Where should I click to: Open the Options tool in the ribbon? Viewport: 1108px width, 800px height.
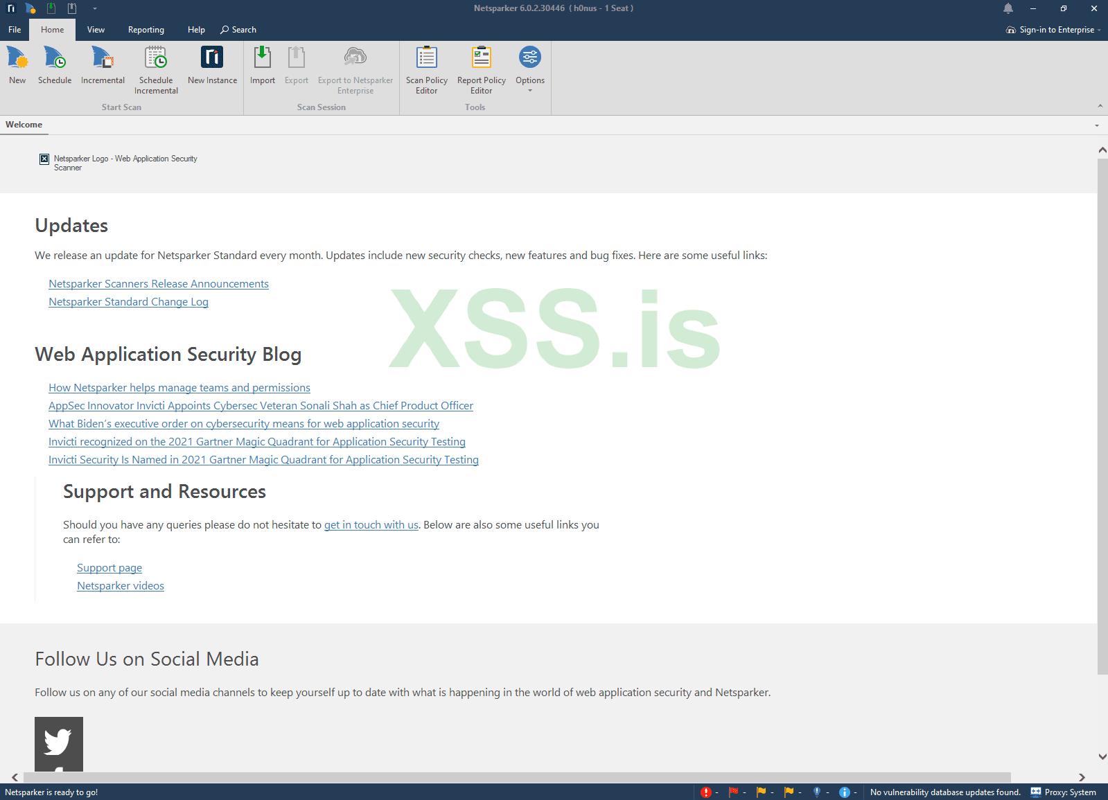pyautogui.click(x=530, y=65)
